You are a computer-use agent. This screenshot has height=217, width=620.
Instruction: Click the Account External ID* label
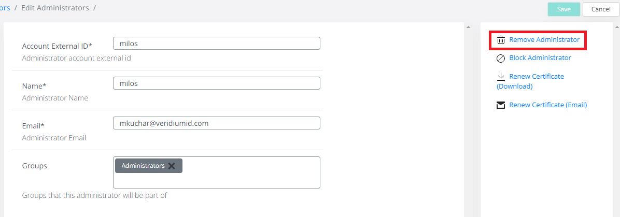[57, 46]
